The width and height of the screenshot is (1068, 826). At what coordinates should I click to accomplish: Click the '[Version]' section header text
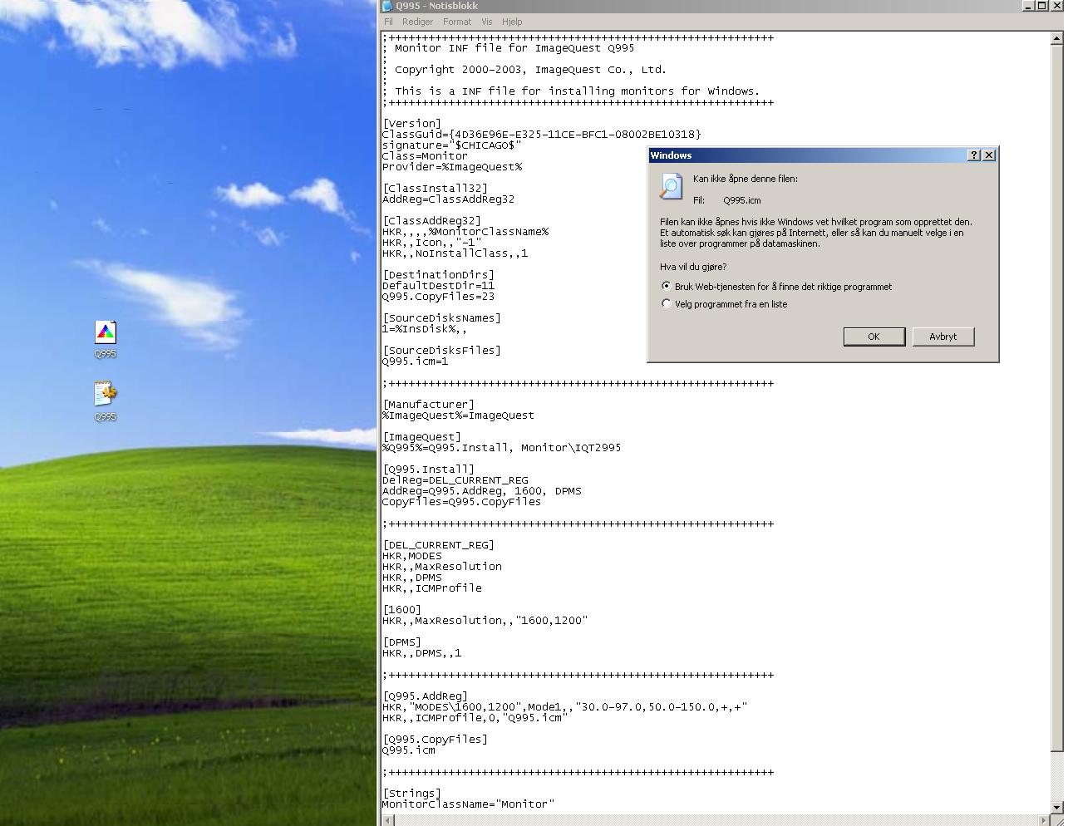412,124
